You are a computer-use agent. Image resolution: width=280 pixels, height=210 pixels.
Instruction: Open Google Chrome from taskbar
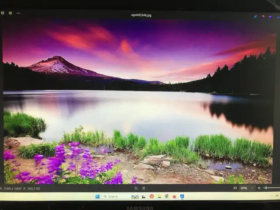167,196
